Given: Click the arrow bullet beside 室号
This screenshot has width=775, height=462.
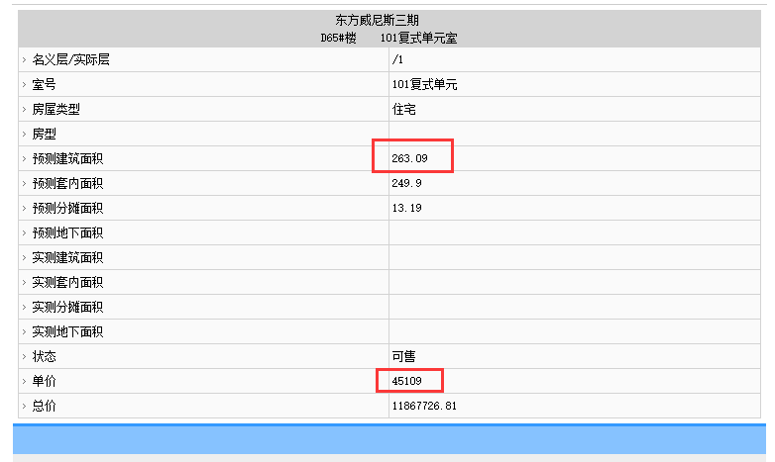Looking at the screenshot, I should pyautogui.click(x=24, y=84).
